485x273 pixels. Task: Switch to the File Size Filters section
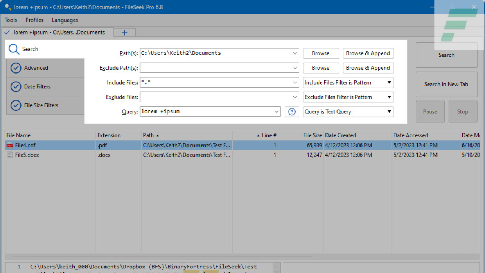45,105
